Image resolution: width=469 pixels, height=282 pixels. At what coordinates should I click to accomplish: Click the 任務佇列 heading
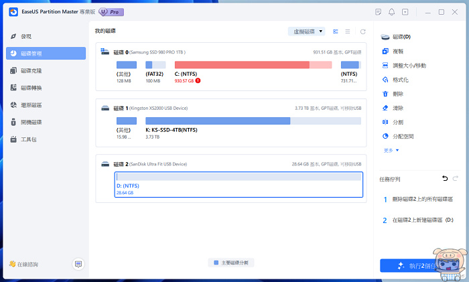tap(390, 179)
